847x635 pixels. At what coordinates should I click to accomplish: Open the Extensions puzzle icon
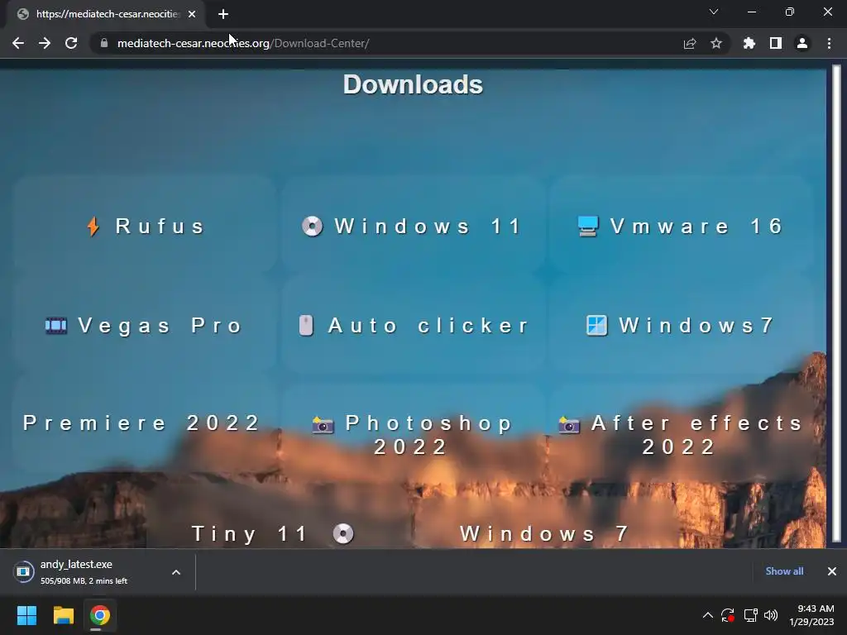[x=749, y=43]
